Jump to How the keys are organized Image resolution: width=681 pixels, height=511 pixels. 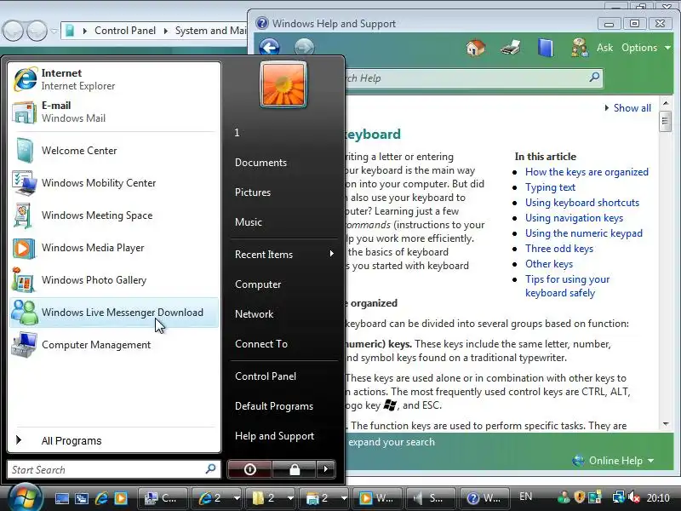587,172
